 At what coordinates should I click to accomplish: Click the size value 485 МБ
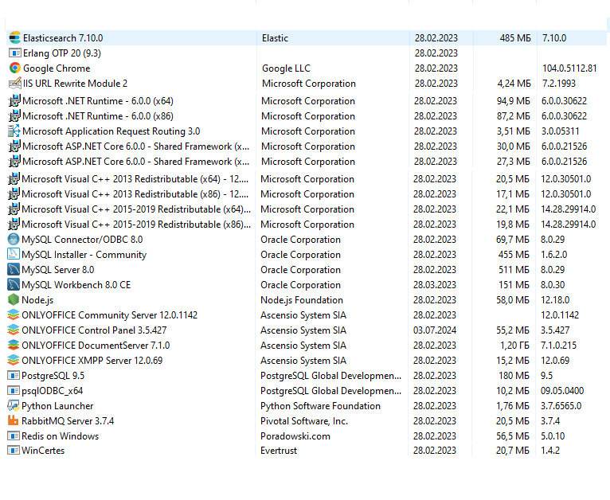pyautogui.click(x=515, y=38)
